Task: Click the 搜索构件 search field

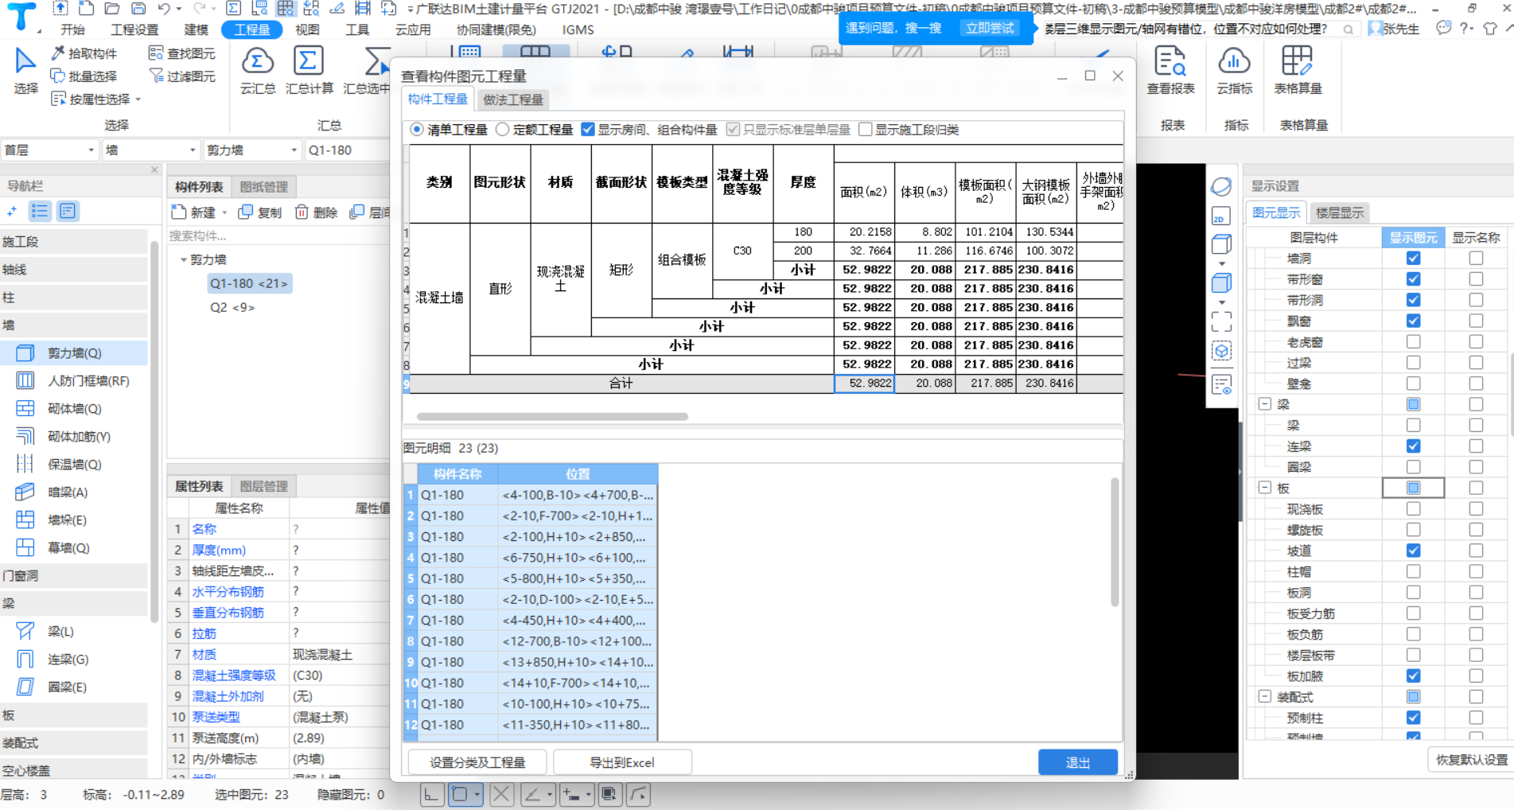Action: tap(278, 236)
